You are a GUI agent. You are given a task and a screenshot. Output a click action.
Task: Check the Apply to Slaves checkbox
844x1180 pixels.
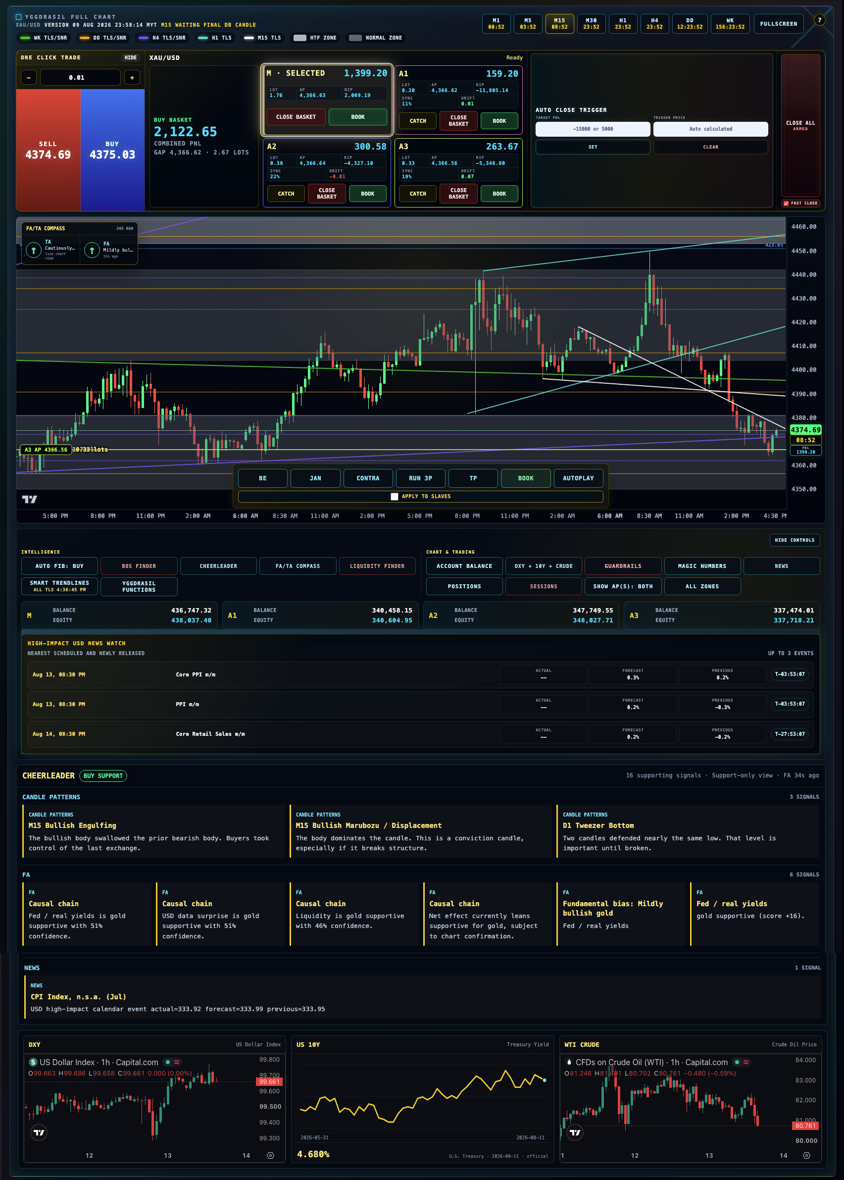395,497
